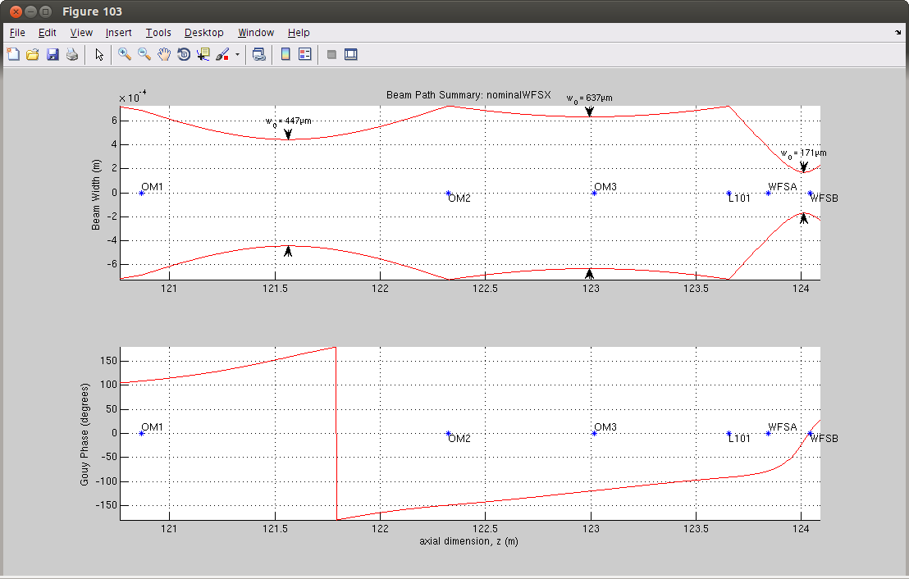Click the -150 tick label on Gouy Phase axis
Image resolution: width=909 pixels, height=579 pixels.
106,505
